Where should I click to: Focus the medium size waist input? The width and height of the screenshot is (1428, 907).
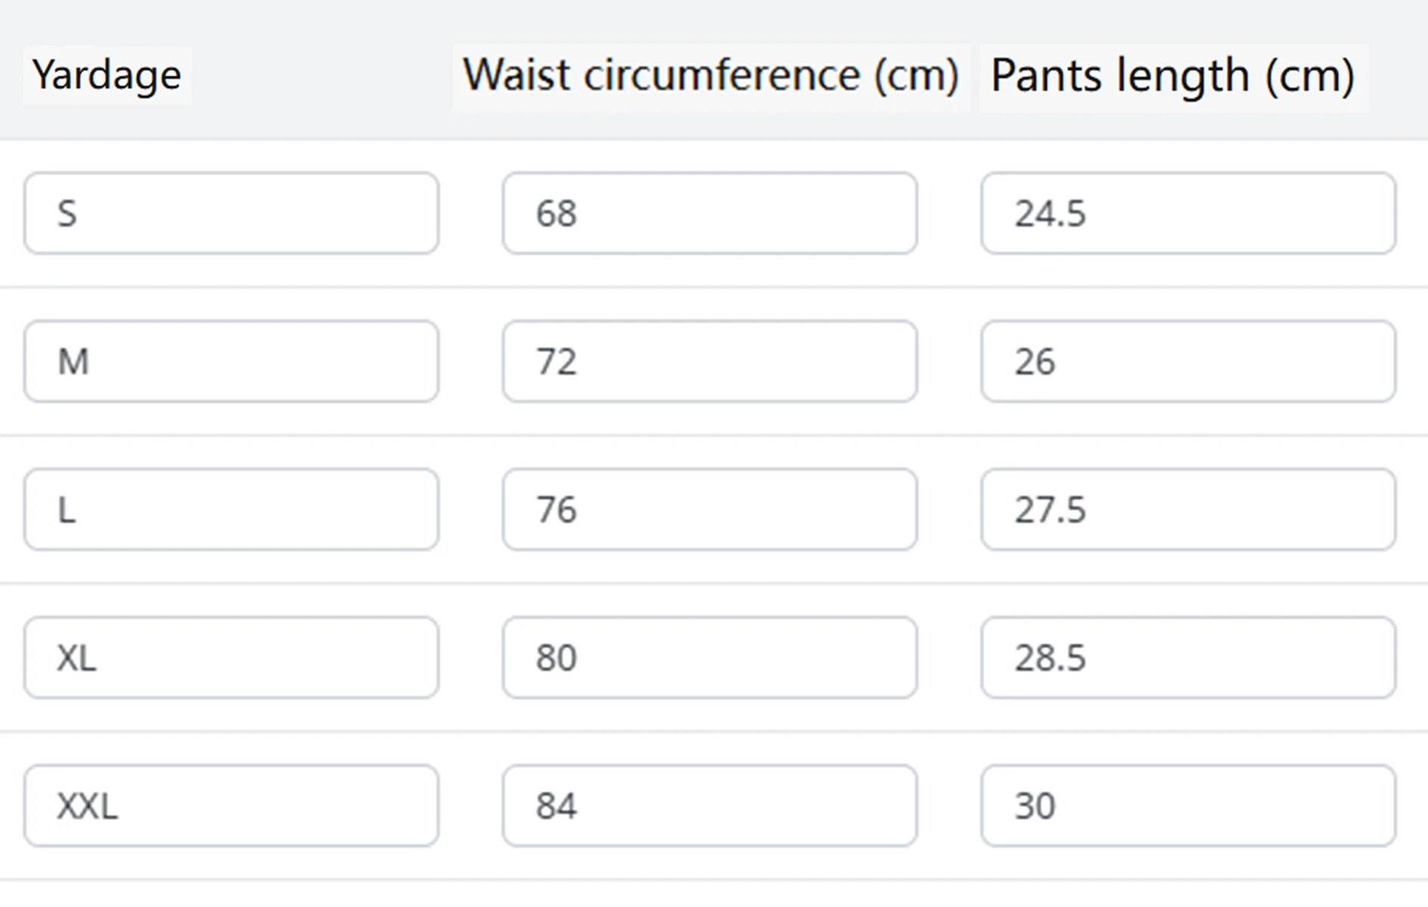(710, 362)
